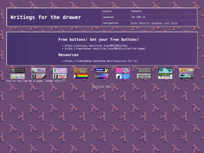Screen dimensions: 204x153
Task: Click the ludwigabap.bearblog.dev resources-for-cs URL
Action: pos(101,61)
